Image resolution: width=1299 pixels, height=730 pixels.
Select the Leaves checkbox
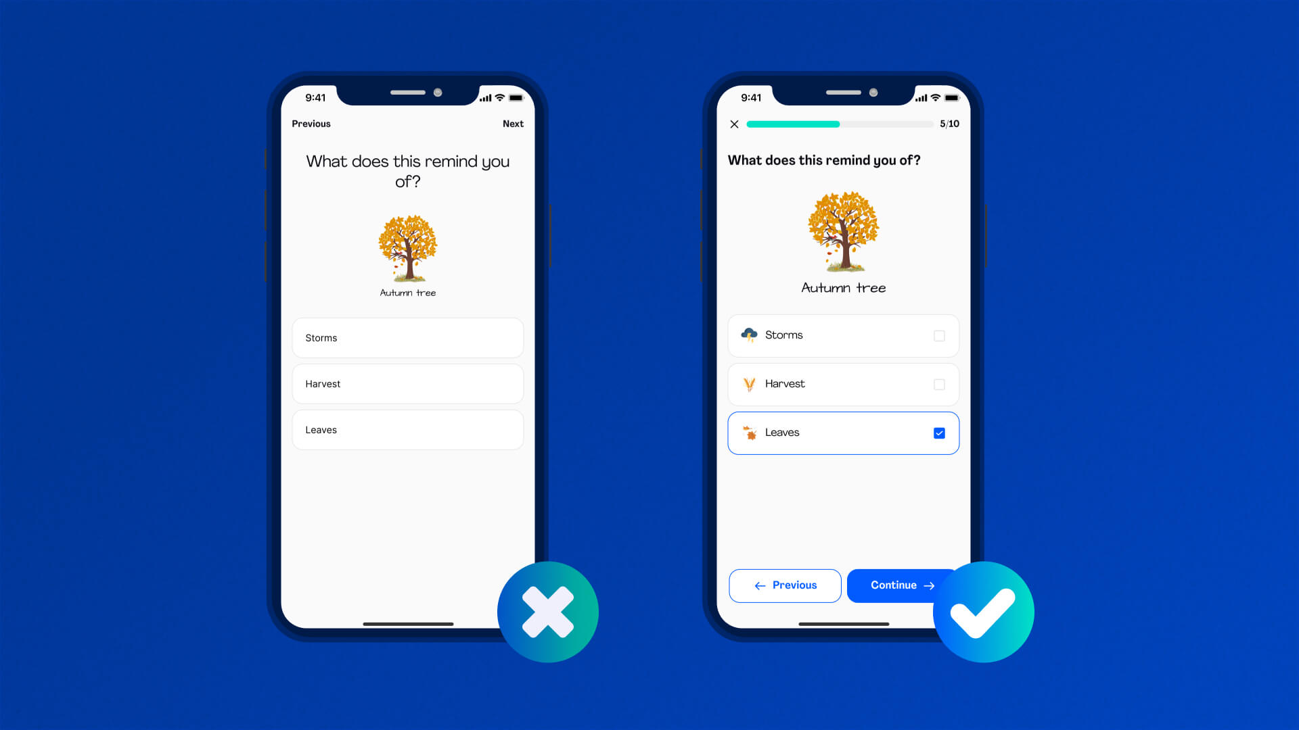(x=940, y=433)
